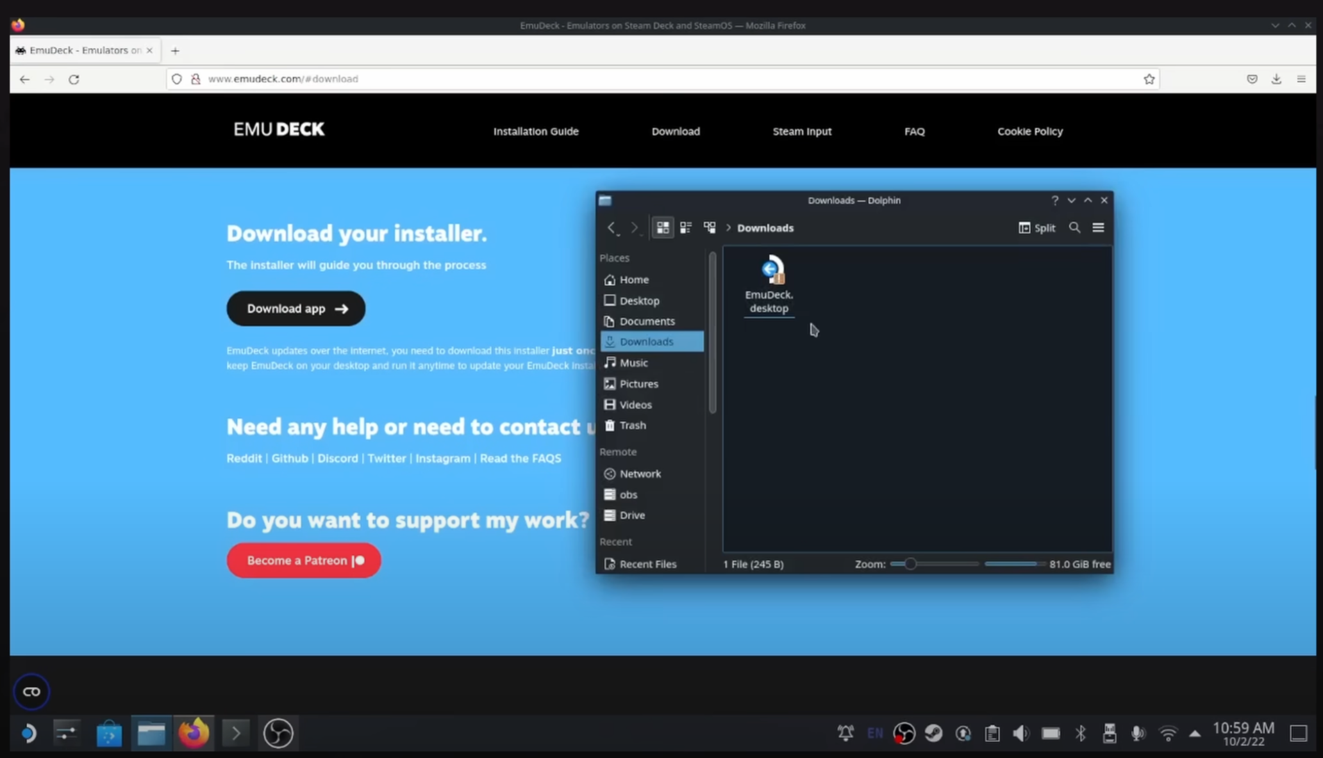Open volume control in system tray
Viewport: 1323px width, 758px height.
[1021, 733]
